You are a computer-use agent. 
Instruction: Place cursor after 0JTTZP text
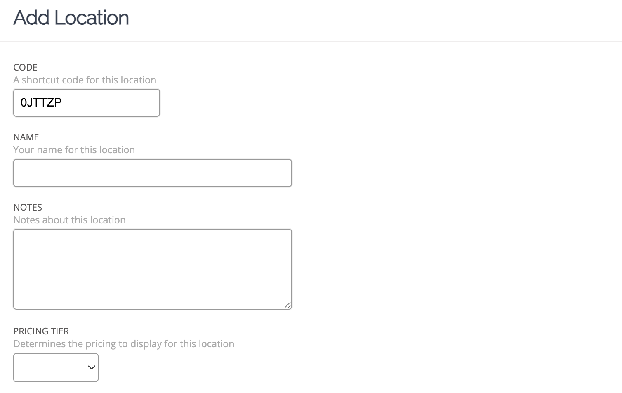63,102
